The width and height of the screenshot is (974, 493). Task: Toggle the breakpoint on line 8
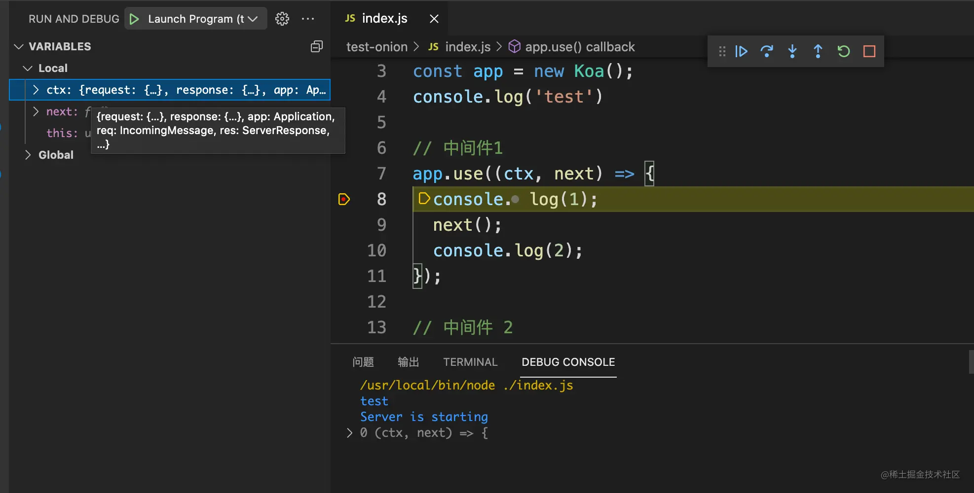(x=344, y=199)
